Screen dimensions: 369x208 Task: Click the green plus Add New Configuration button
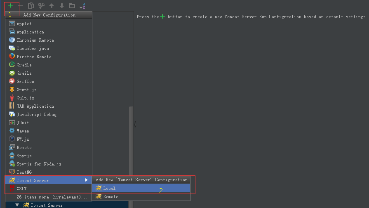pos(10,6)
